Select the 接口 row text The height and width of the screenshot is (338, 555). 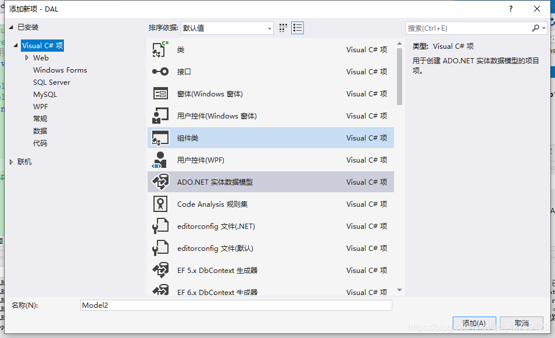tap(184, 72)
